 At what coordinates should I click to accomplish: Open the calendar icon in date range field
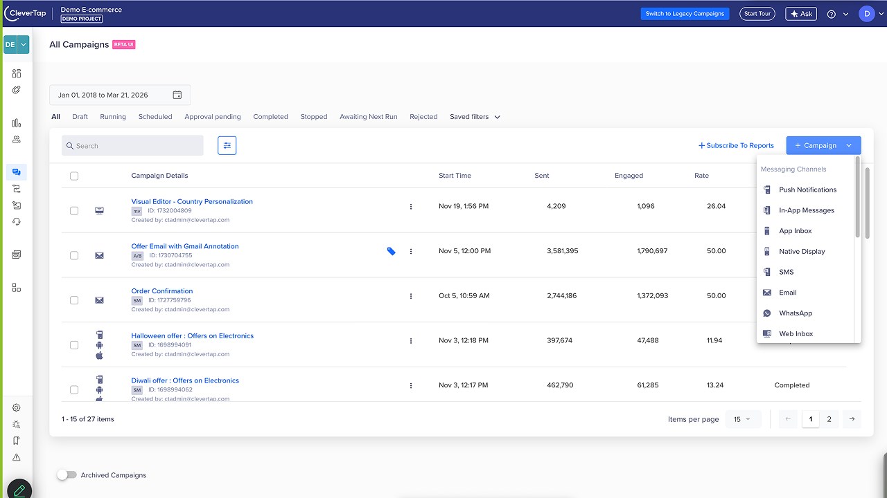177,95
